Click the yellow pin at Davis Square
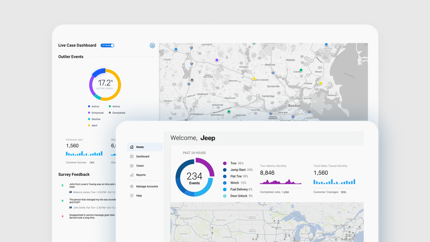 click(x=254, y=79)
